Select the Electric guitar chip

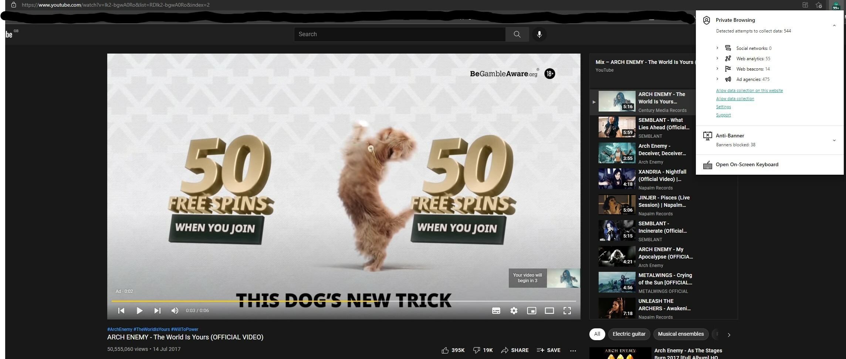629,334
